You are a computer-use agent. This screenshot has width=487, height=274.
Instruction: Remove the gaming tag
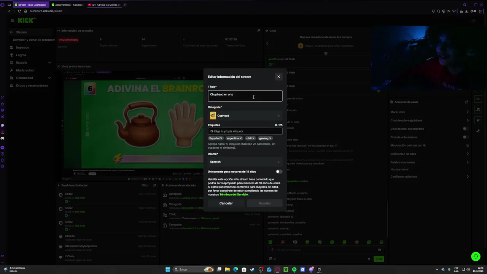270,139
